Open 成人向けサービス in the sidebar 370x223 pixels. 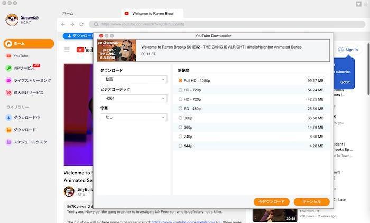(29, 93)
